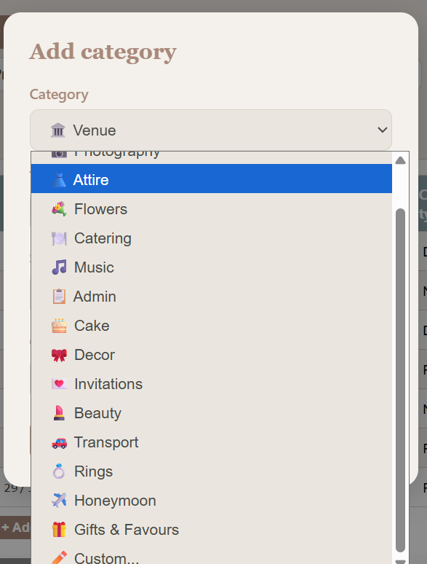Click the chevron arrow of Category select

coord(383,130)
